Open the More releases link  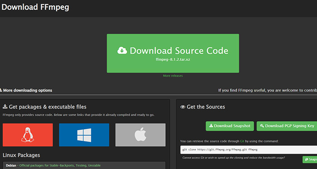pyautogui.click(x=173, y=76)
